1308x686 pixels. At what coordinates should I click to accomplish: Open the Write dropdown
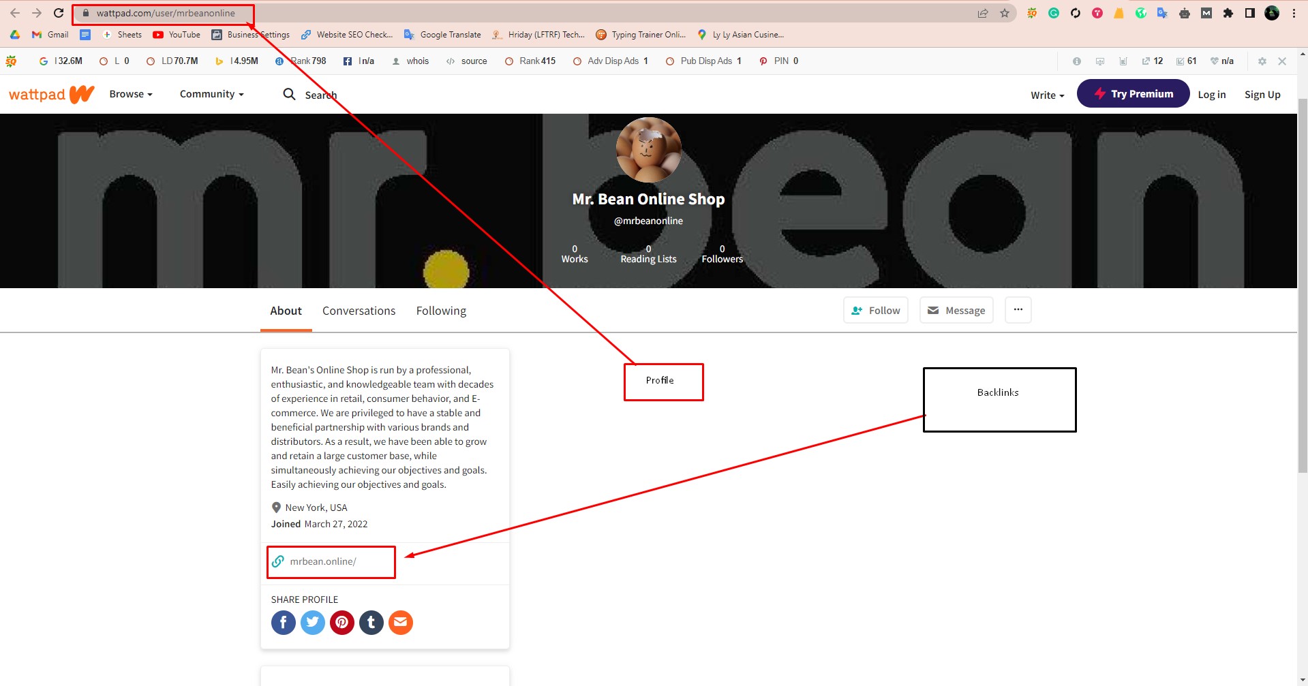pyautogui.click(x=1047, y=95)
